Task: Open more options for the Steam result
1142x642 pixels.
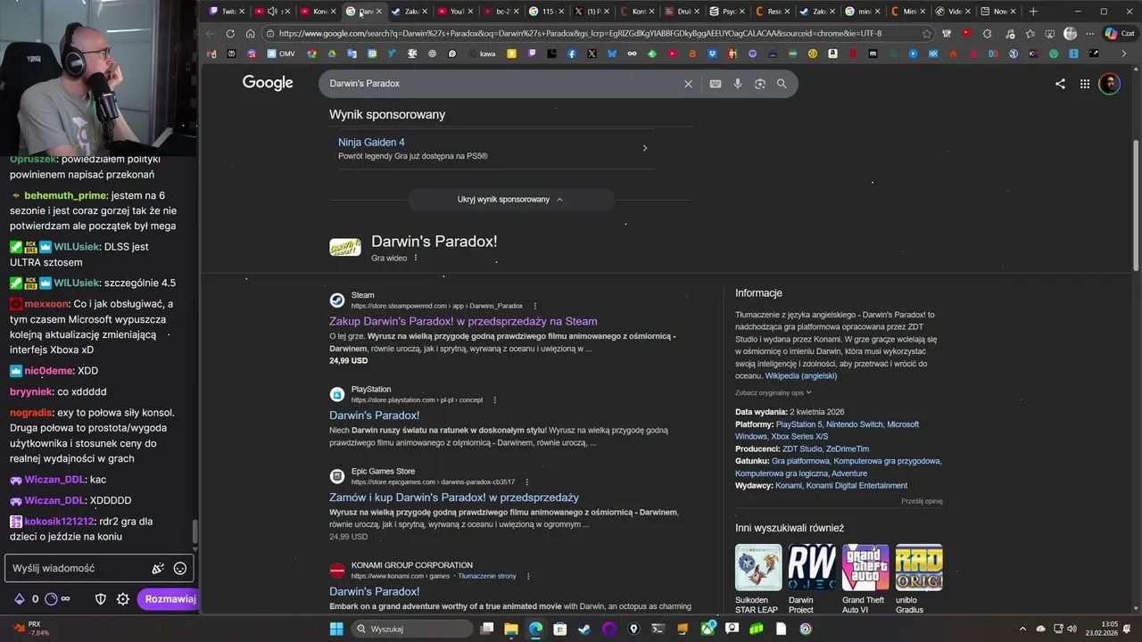Action: (x=534, y=306)
